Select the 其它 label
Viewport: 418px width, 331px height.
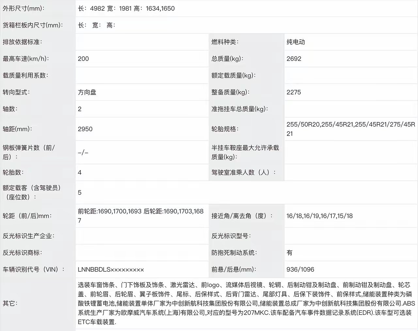tap(10, 304)
